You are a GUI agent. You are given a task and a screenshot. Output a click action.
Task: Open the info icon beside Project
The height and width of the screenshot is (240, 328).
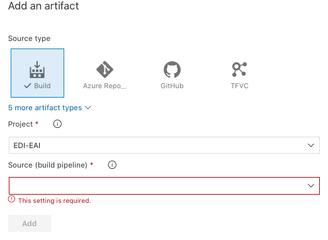pyautogui.click(x=57, y=124)
